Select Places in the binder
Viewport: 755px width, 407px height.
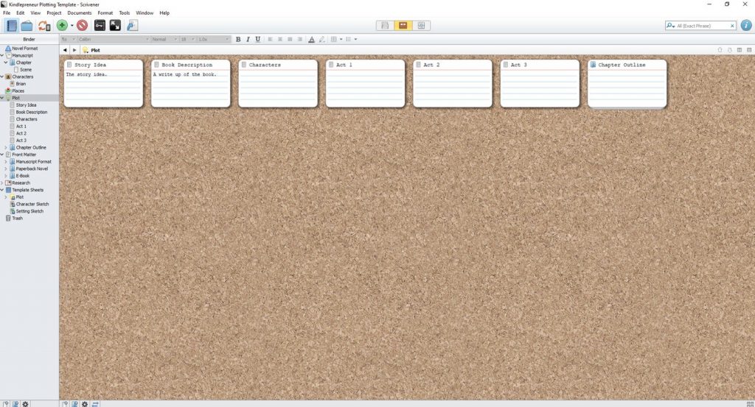18,91
